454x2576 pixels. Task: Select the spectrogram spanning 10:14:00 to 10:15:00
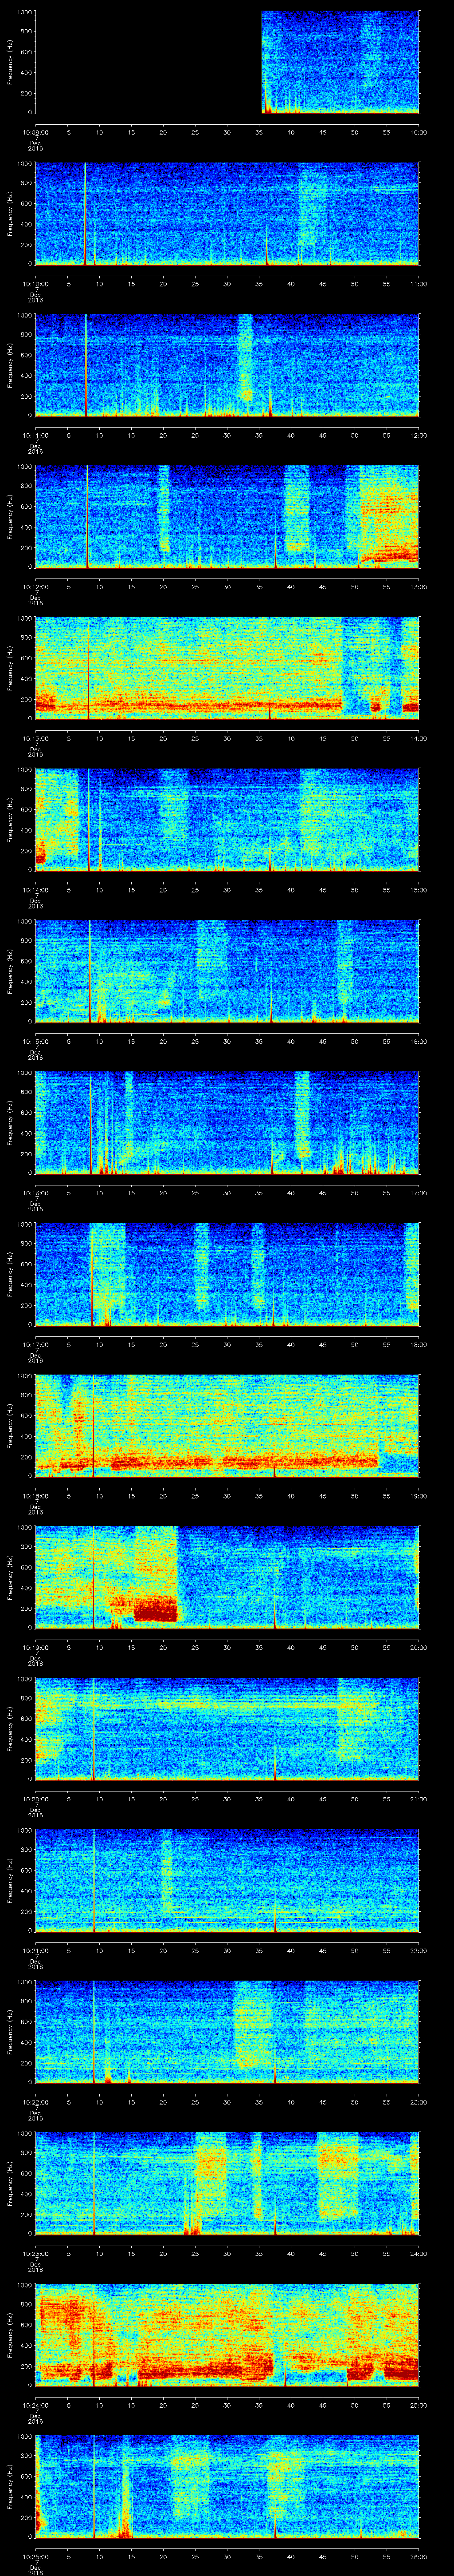coord(227,820)
